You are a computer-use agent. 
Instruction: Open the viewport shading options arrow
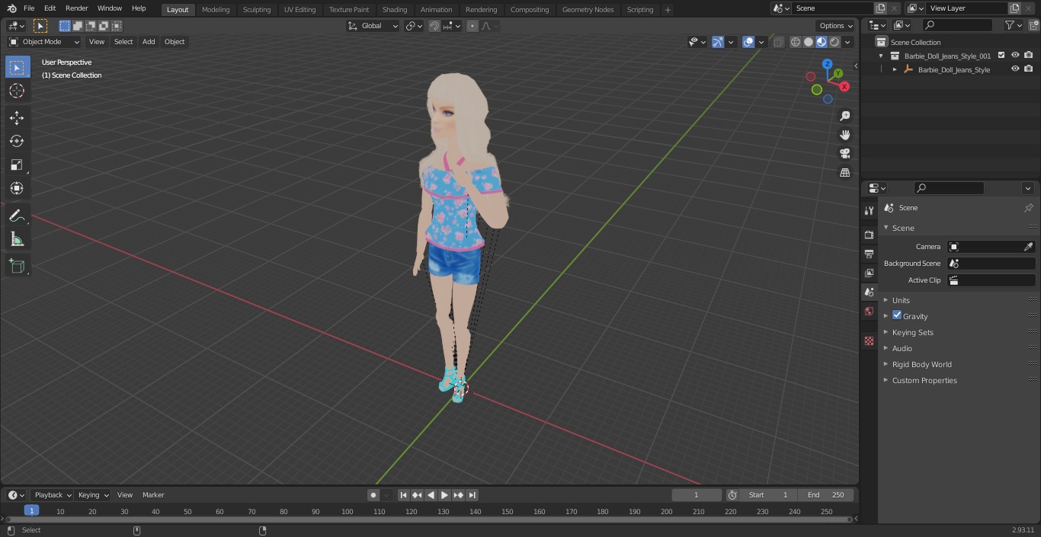click(847, 42)
